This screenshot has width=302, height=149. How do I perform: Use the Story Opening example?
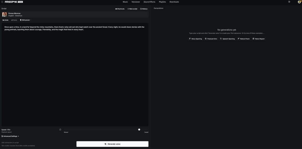point(195,39)
